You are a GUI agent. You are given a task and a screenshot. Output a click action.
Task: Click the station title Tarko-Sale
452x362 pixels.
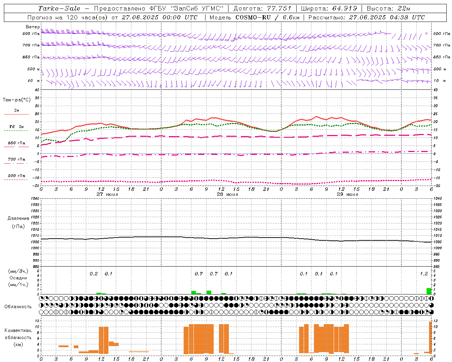[59, 8]
